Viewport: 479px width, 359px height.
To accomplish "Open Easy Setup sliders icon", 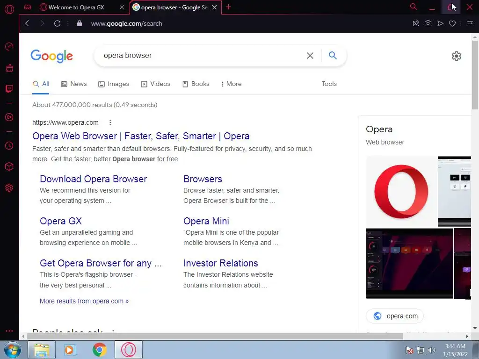I will [470, 23].
